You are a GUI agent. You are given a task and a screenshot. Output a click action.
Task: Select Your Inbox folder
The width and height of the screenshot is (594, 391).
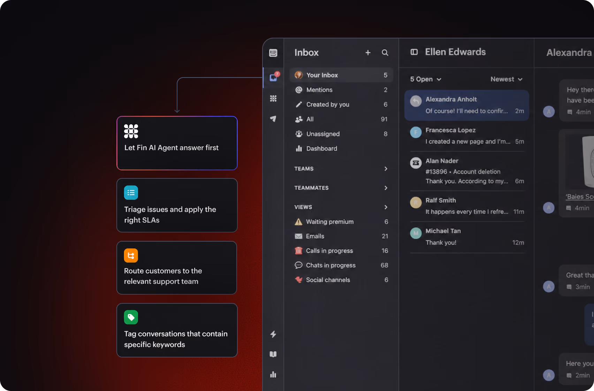[x=341, y=75]
